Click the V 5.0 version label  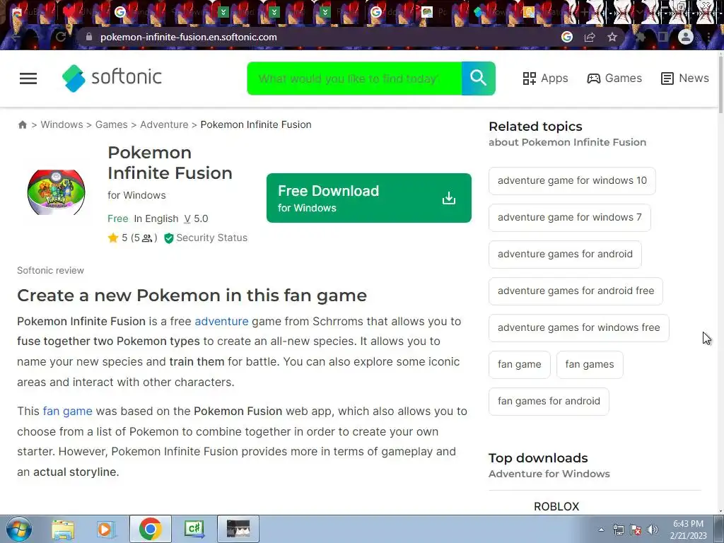196,219
